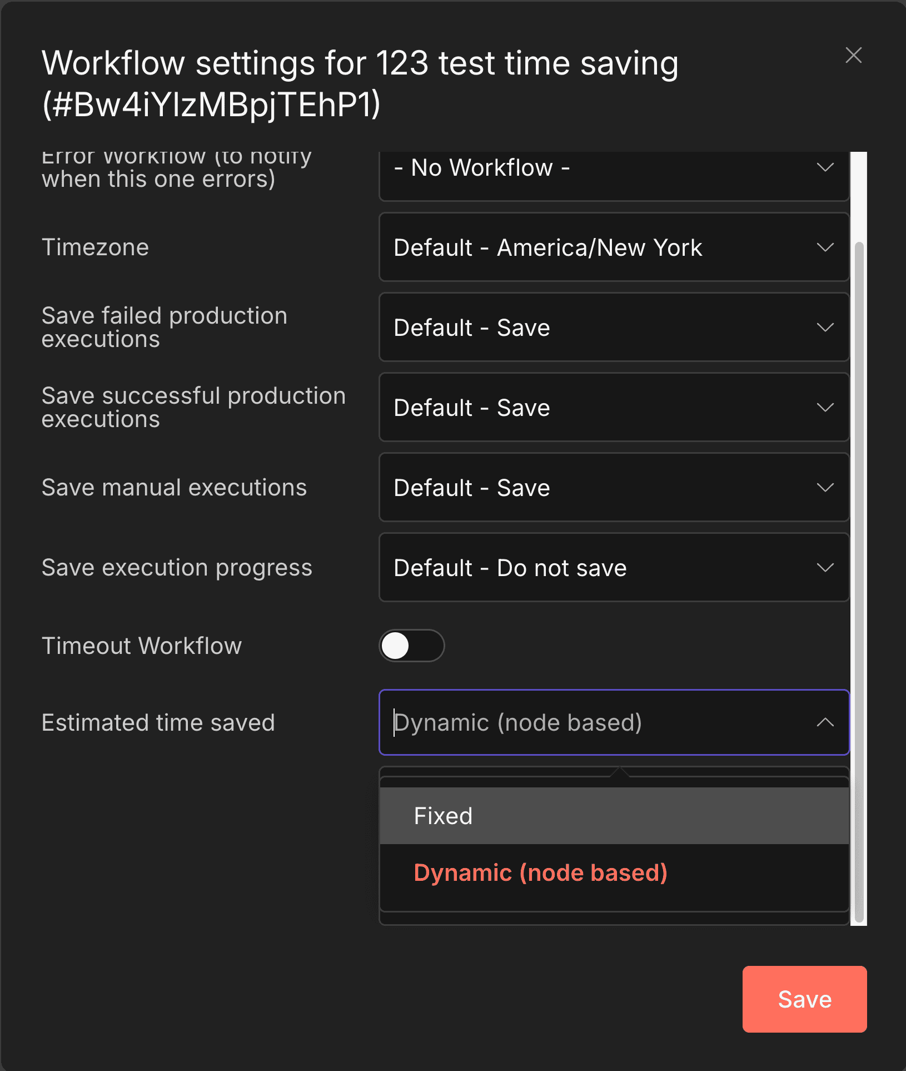The height and width of the screenshot is (1071, 906).
Task: Click the chevron on Save execution progress
Action: tap(825, 568)
